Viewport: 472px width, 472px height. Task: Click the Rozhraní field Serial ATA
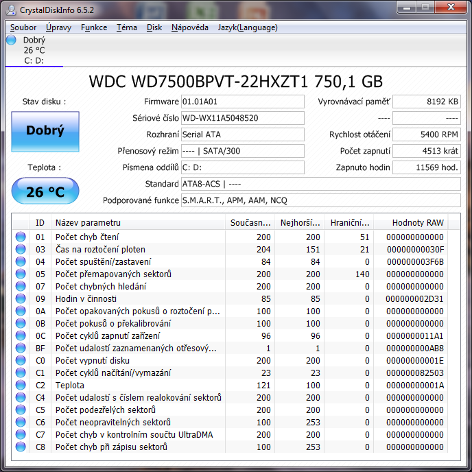(243, 134)
